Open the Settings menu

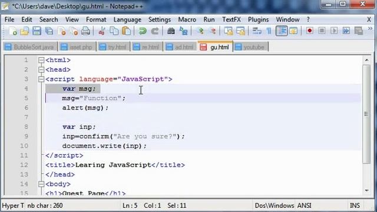[x=160, y=19]
